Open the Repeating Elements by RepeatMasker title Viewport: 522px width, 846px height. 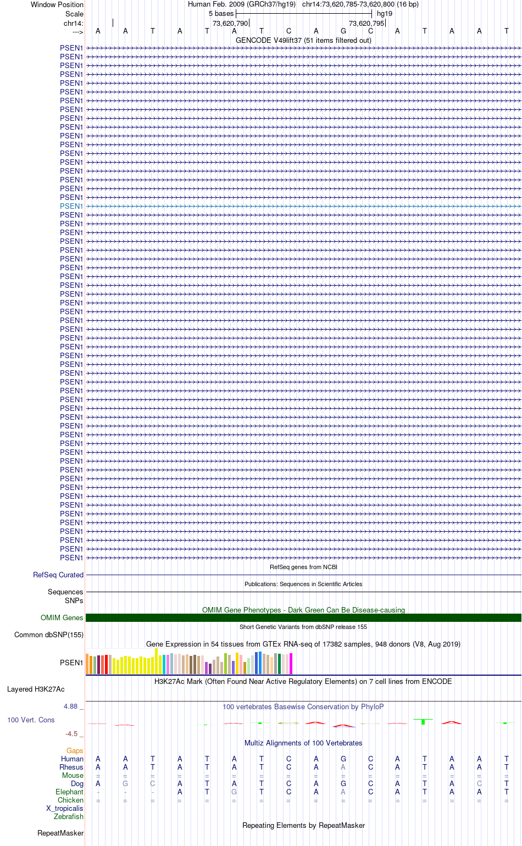[x=303, y=825]
